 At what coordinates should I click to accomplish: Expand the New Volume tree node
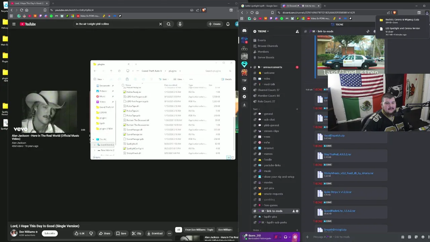pyautogui.click(x=95, y=150)
